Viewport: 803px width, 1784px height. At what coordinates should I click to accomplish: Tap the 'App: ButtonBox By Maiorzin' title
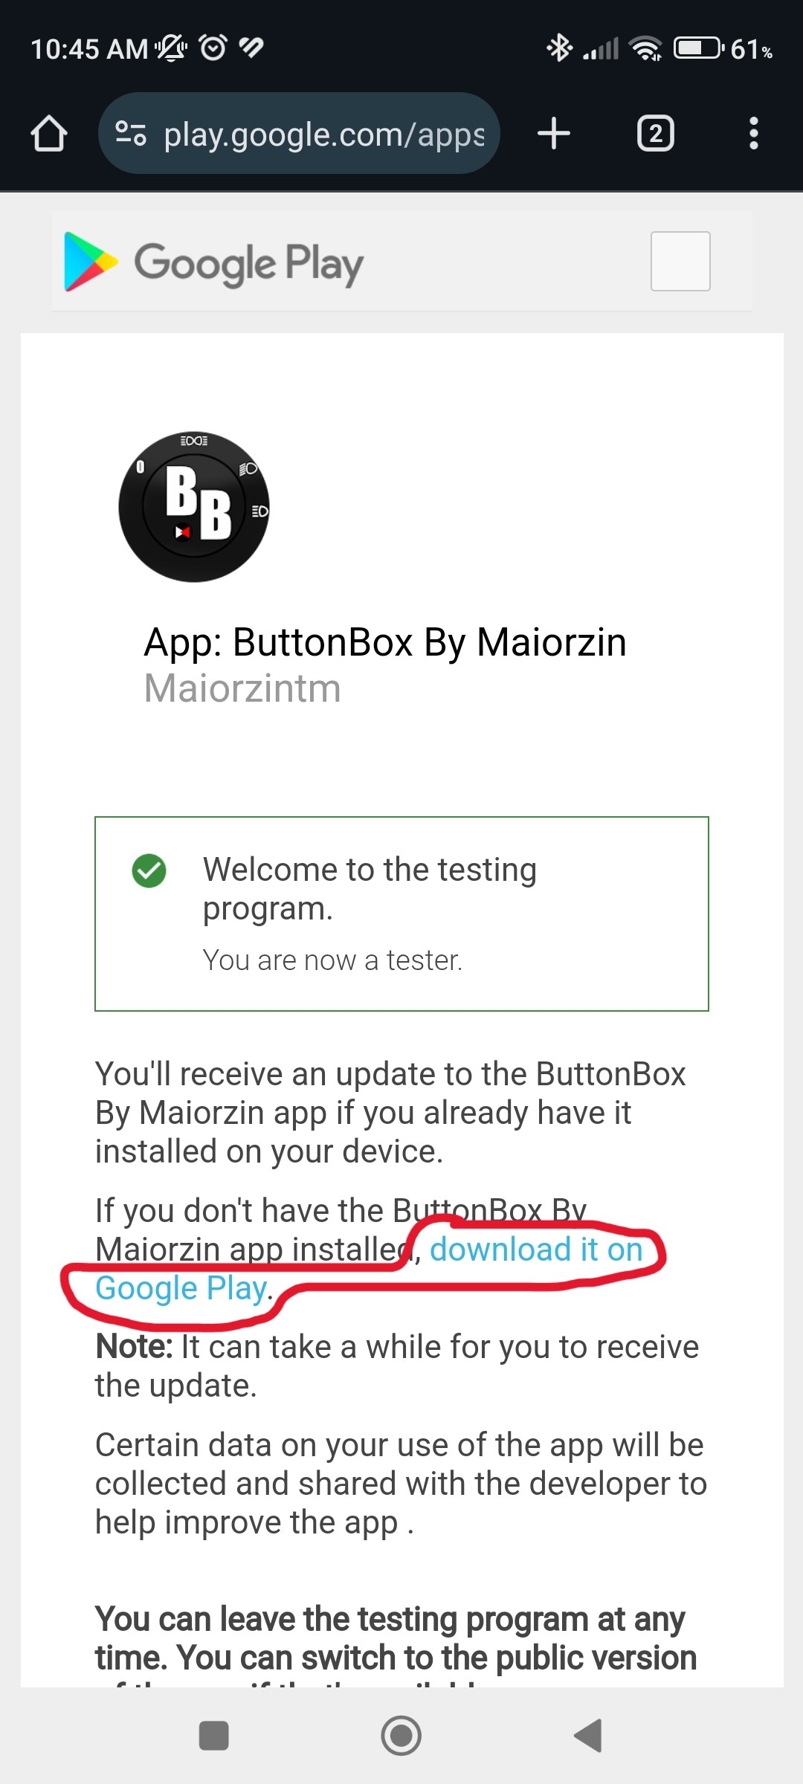click(x=385, y=642)
